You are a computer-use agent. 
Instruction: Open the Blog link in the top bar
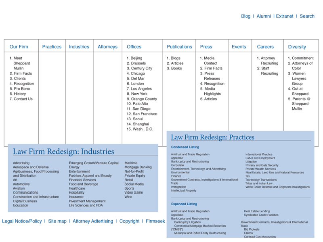[x=246, y=16]
